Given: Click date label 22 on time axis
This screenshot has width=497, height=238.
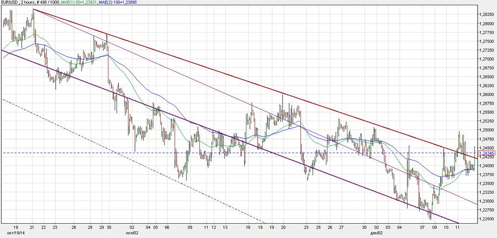Looking at the screenshot, I should 44,227.
